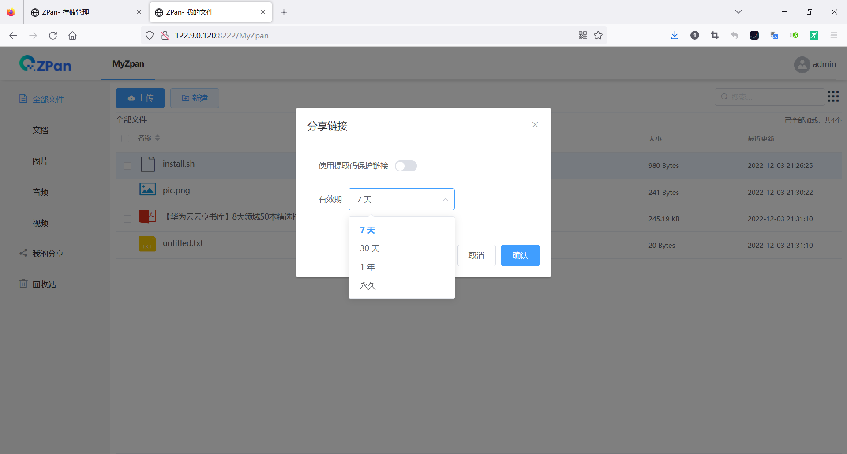
Task: Click the ZPan logo
Action: 45,63
